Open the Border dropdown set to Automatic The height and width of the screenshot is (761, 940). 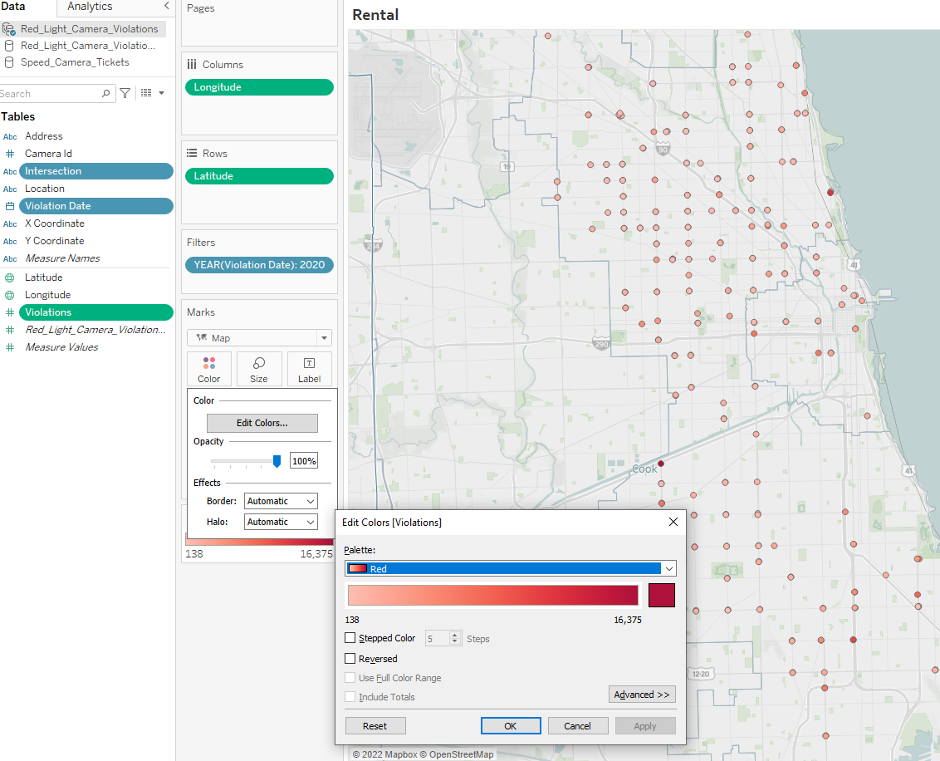281,501
